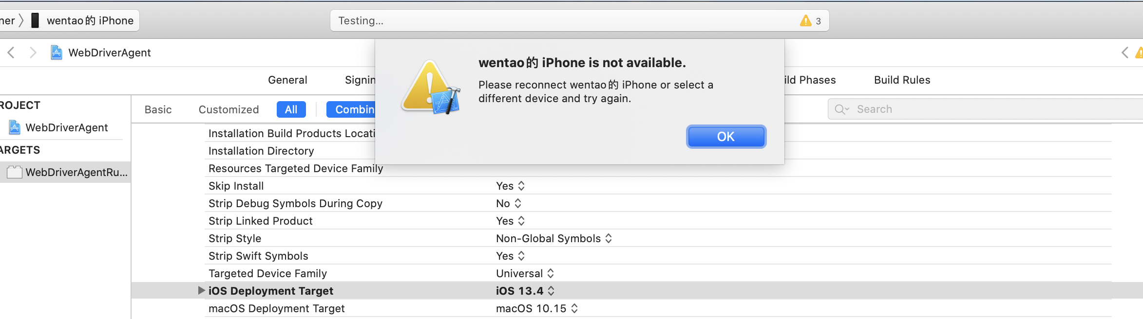Click the Combined view button
This screenshot has height=319, width=1143.
[352, 109]
